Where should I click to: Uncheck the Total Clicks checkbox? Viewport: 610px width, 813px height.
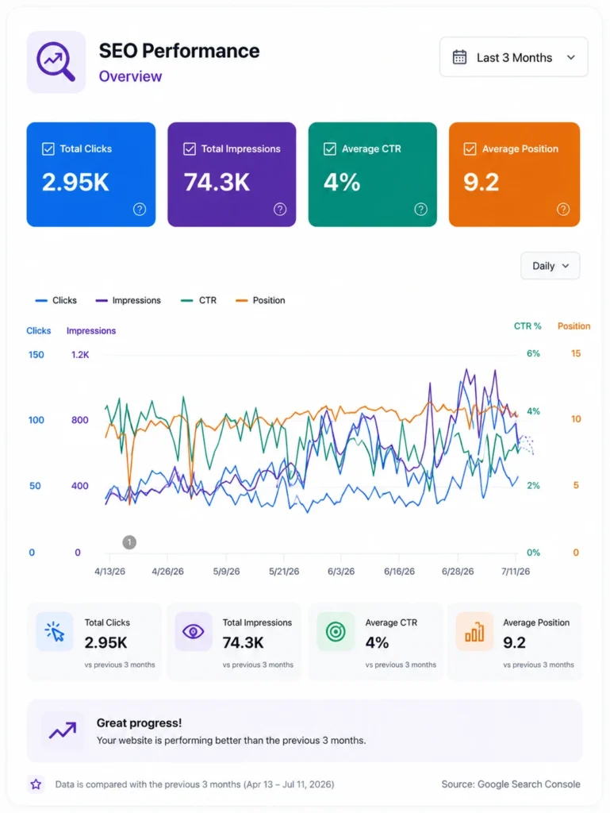[x=48, y=148]
